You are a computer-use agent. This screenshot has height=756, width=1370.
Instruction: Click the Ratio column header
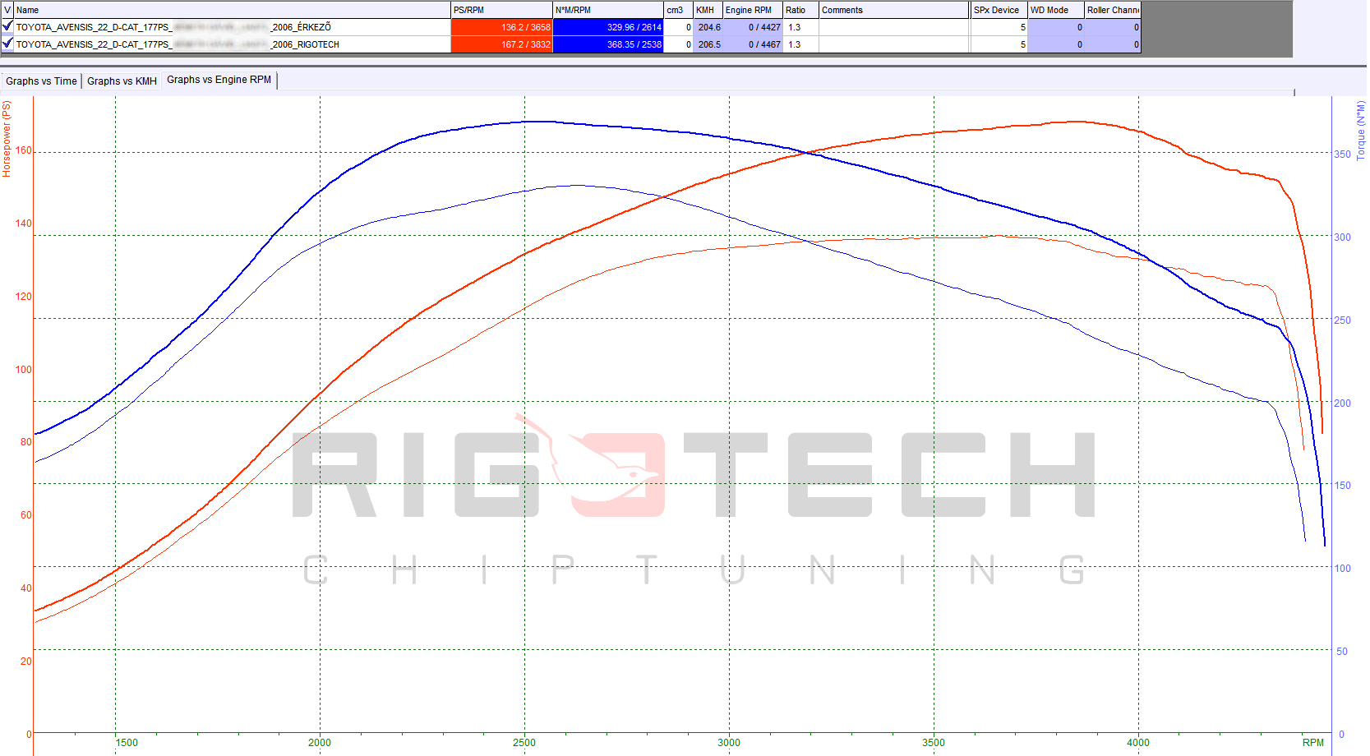pos(800,10)
